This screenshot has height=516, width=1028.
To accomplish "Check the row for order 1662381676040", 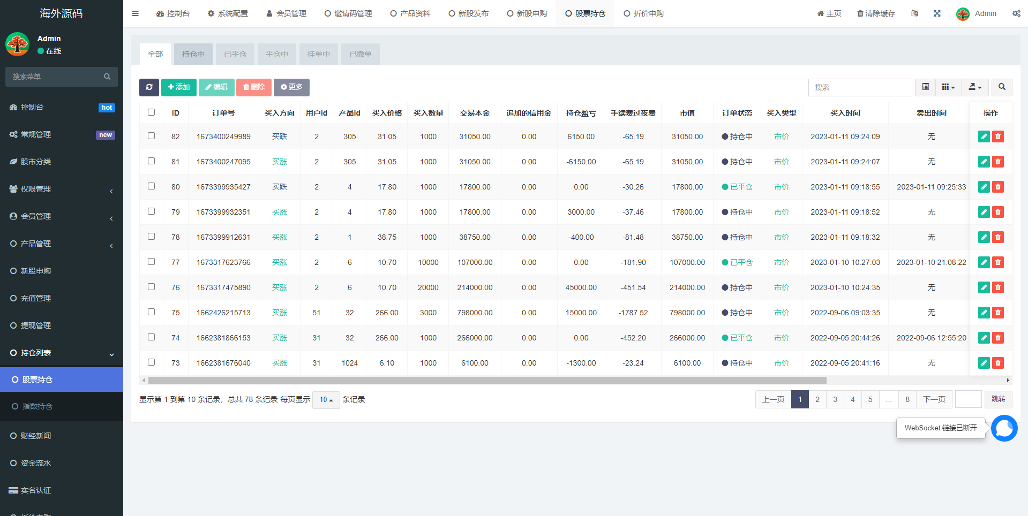I will point(151,362).
